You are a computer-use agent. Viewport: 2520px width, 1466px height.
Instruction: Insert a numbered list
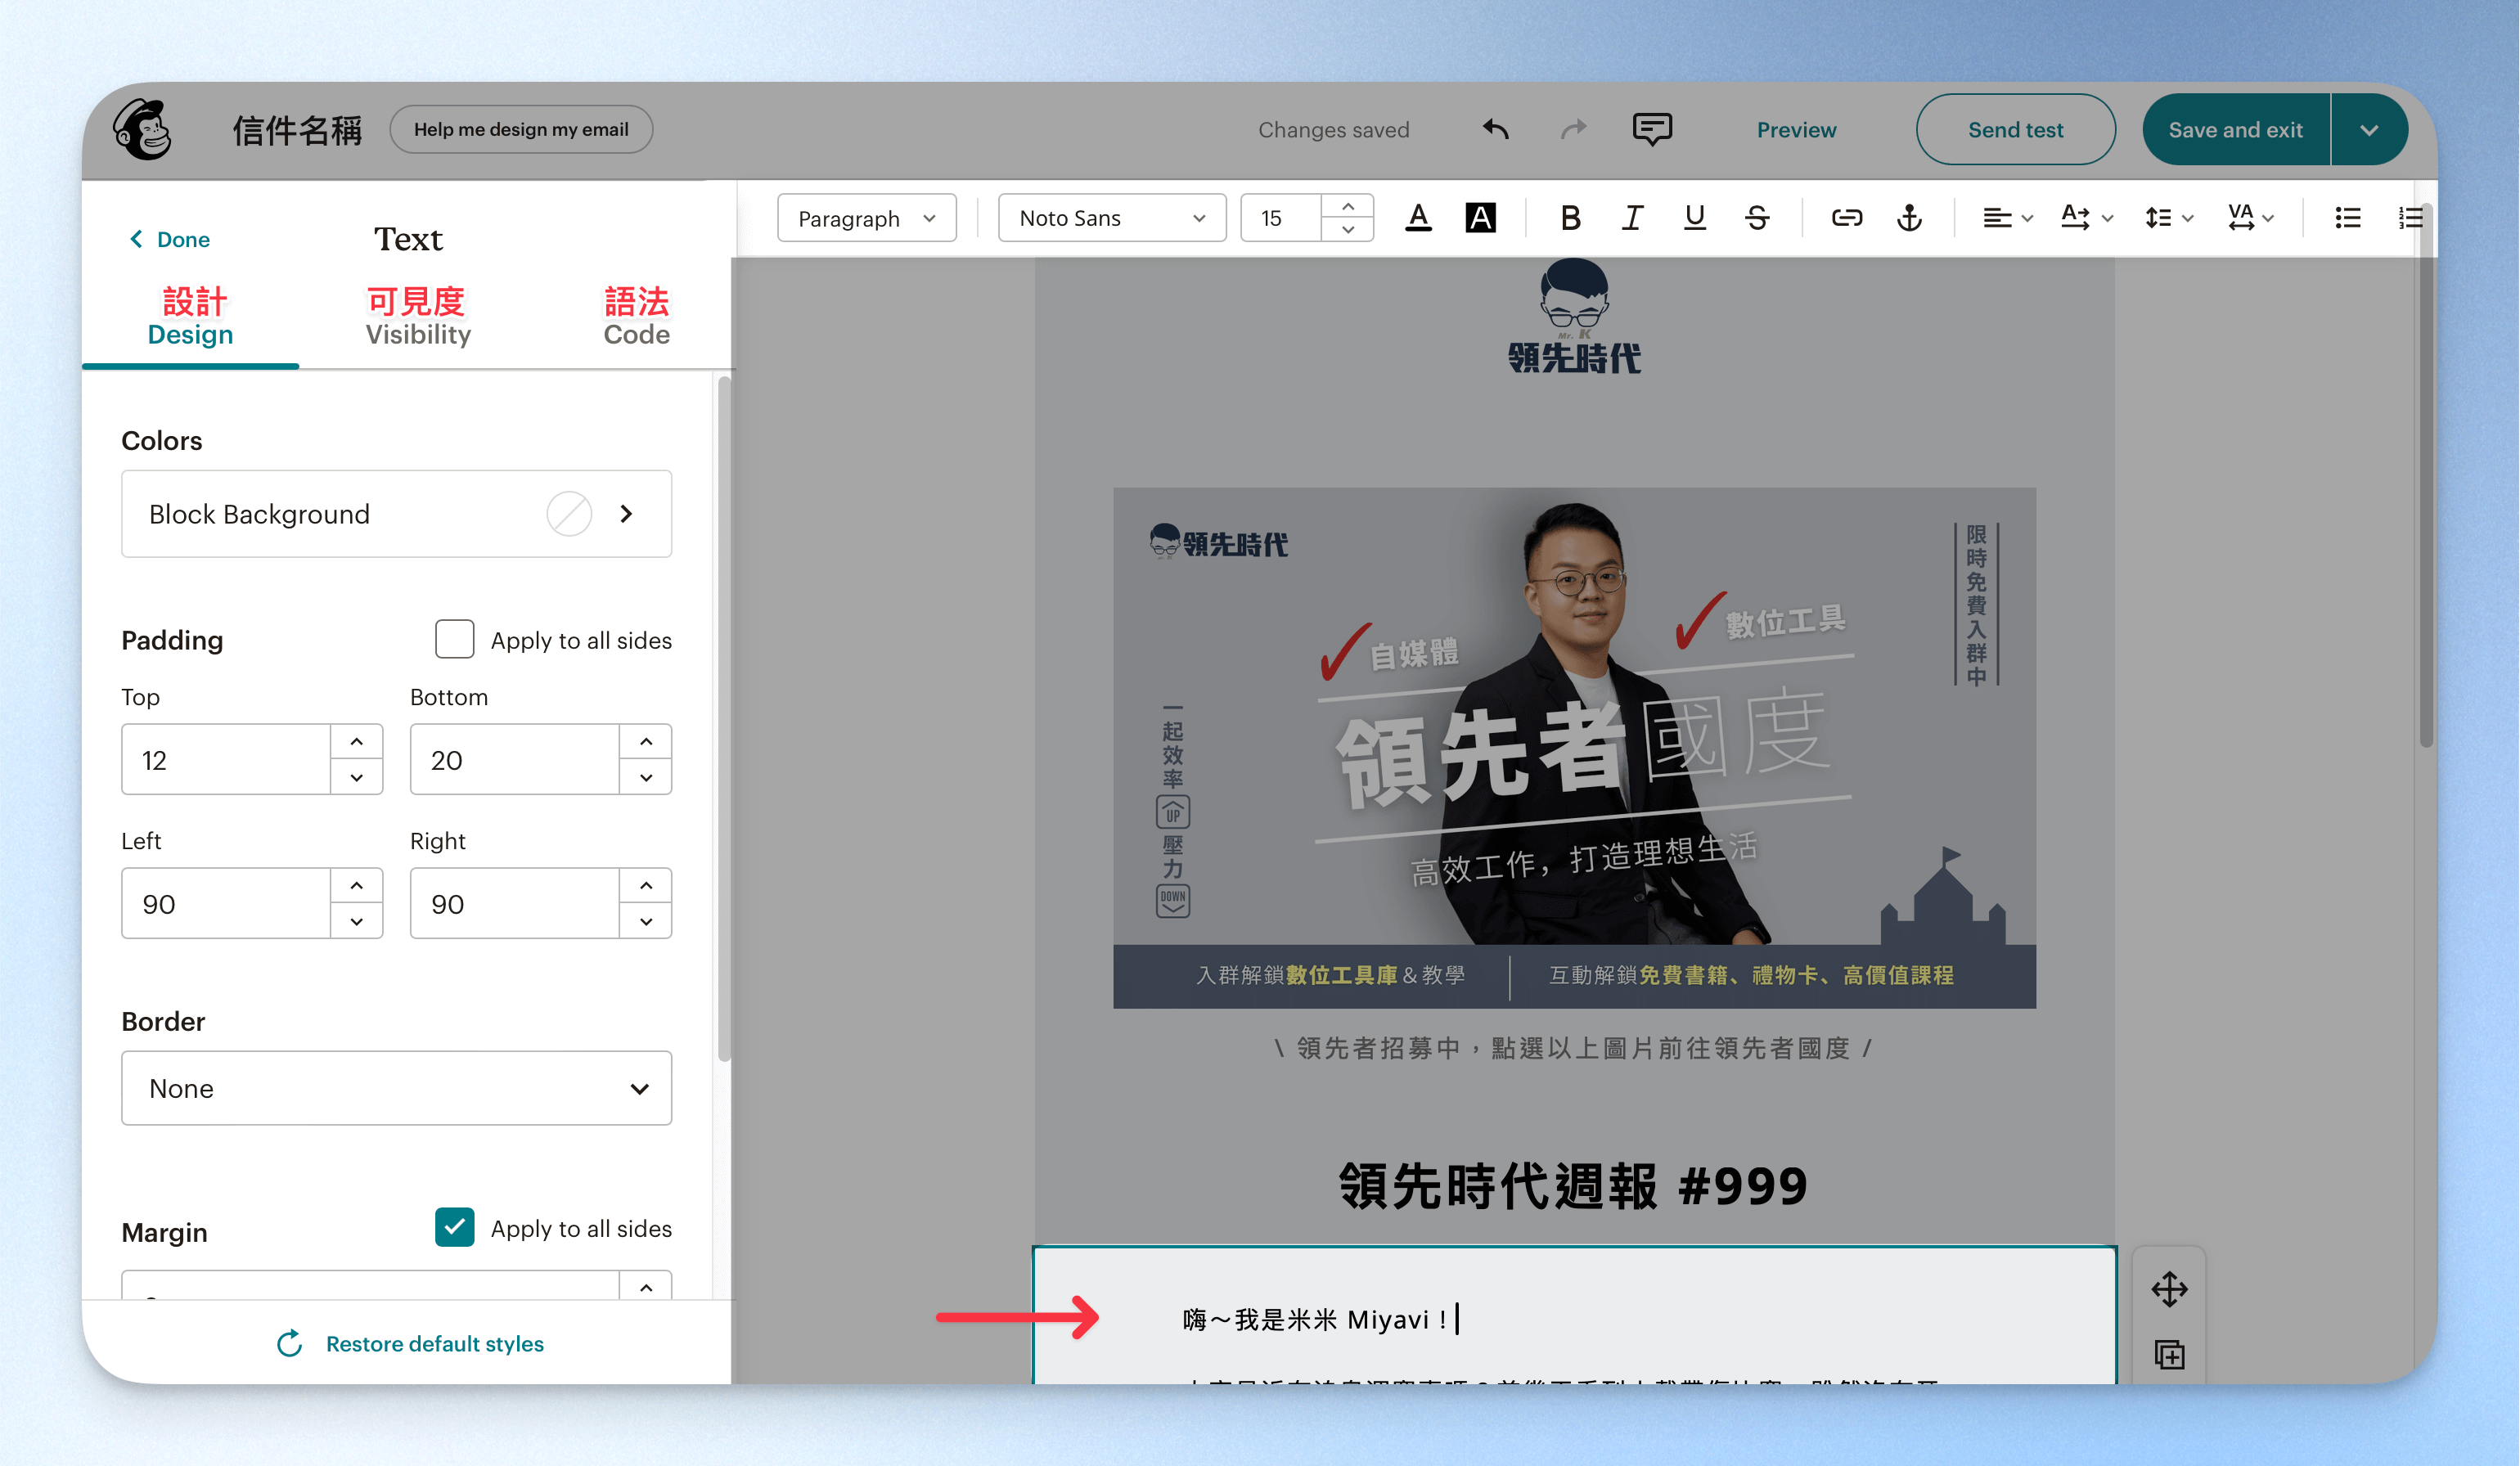[2410, 217]
